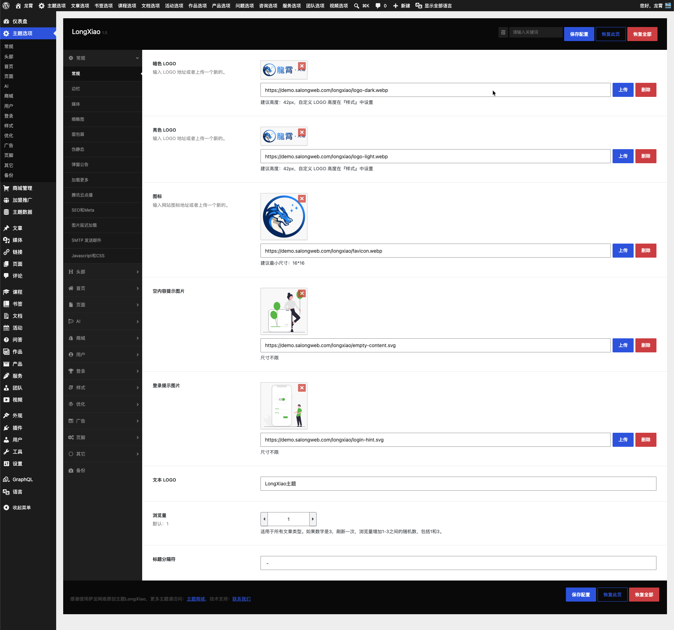The width and height of the screenshot is (674, 630).
Task: Focus the 请输入关键词 search field
Action: (x=536, y=32)
